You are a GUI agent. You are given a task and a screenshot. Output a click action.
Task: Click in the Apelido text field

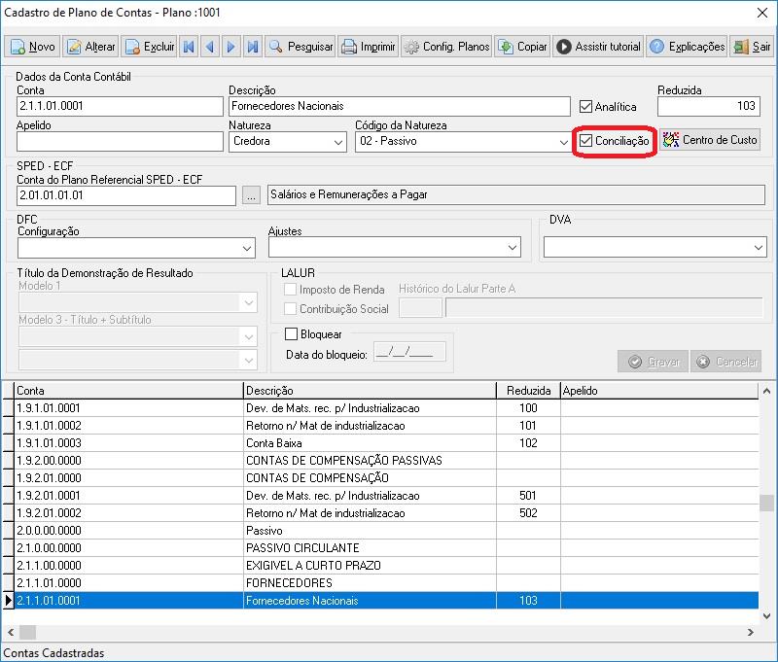point(120,142)
